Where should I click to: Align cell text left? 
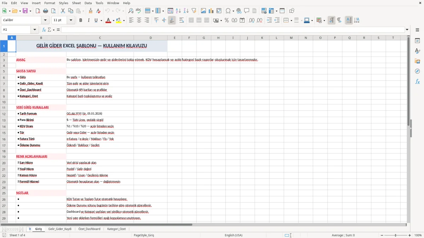[x=131, y=20]
